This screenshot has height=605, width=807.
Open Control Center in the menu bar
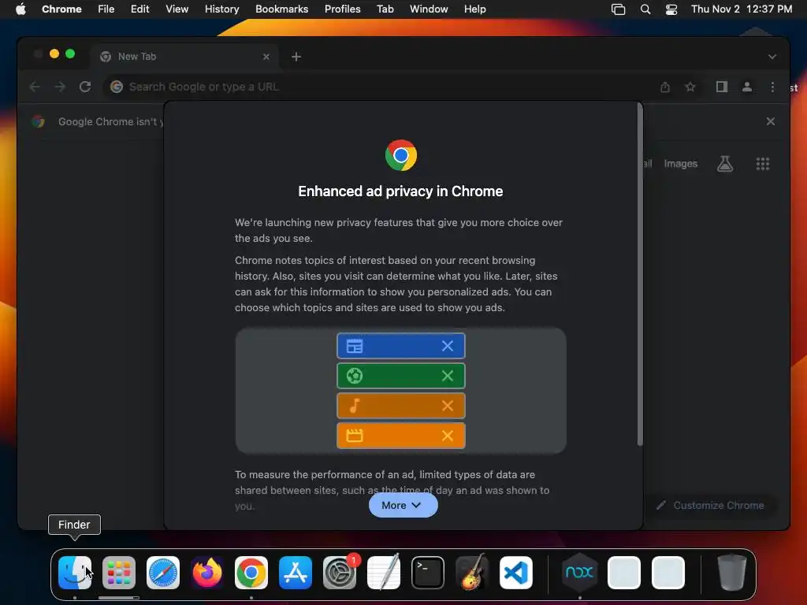(671, 9)
